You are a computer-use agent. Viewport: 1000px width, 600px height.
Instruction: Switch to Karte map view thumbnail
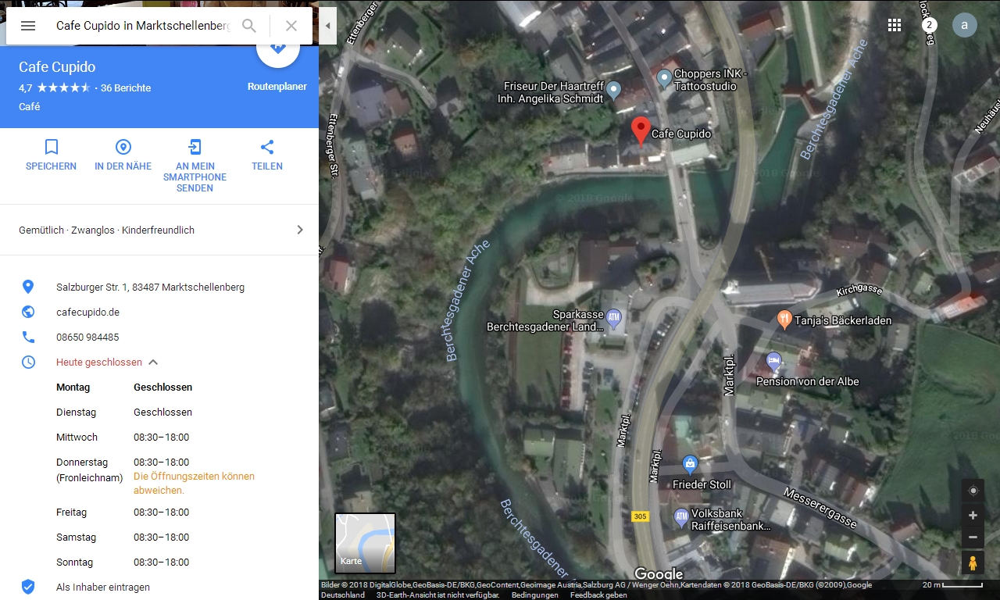click(x=366, y=543)
